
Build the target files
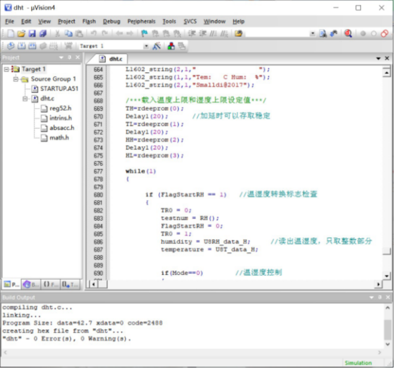tap(21, 46)
